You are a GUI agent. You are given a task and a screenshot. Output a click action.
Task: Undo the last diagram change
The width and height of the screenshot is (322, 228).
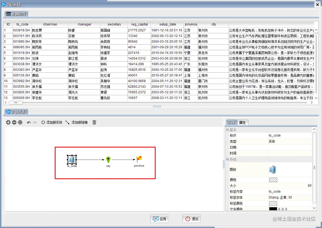tap(29, 122)
